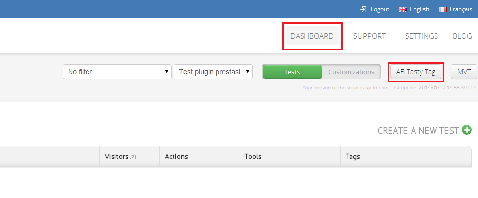Screen dimensions: 478x198
Task: Click CREATE A NEW TEST link
Action: click(x=418, y=131)
